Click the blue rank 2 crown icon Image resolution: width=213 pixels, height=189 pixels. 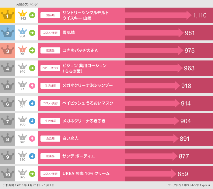pos(8,33)
